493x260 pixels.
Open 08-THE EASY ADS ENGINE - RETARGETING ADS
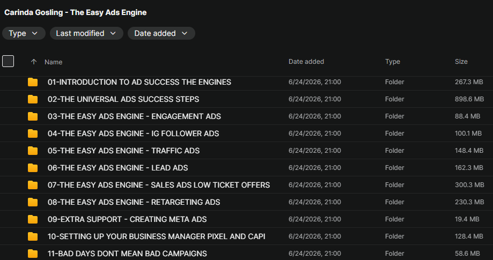click(x=134, y=202)
